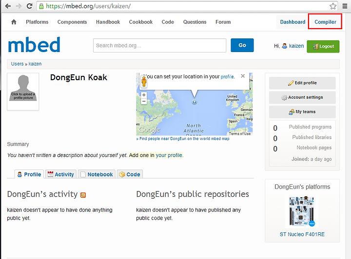Click the browser address bar URL
Screen dimensions: 351x259
click(x=88, y=6)
